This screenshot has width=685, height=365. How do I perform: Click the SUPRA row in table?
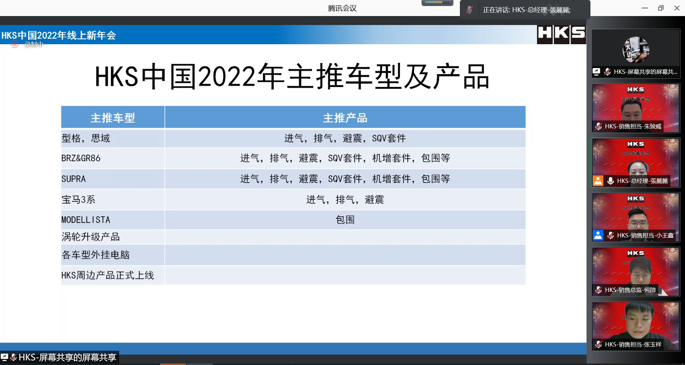(73, 179)
